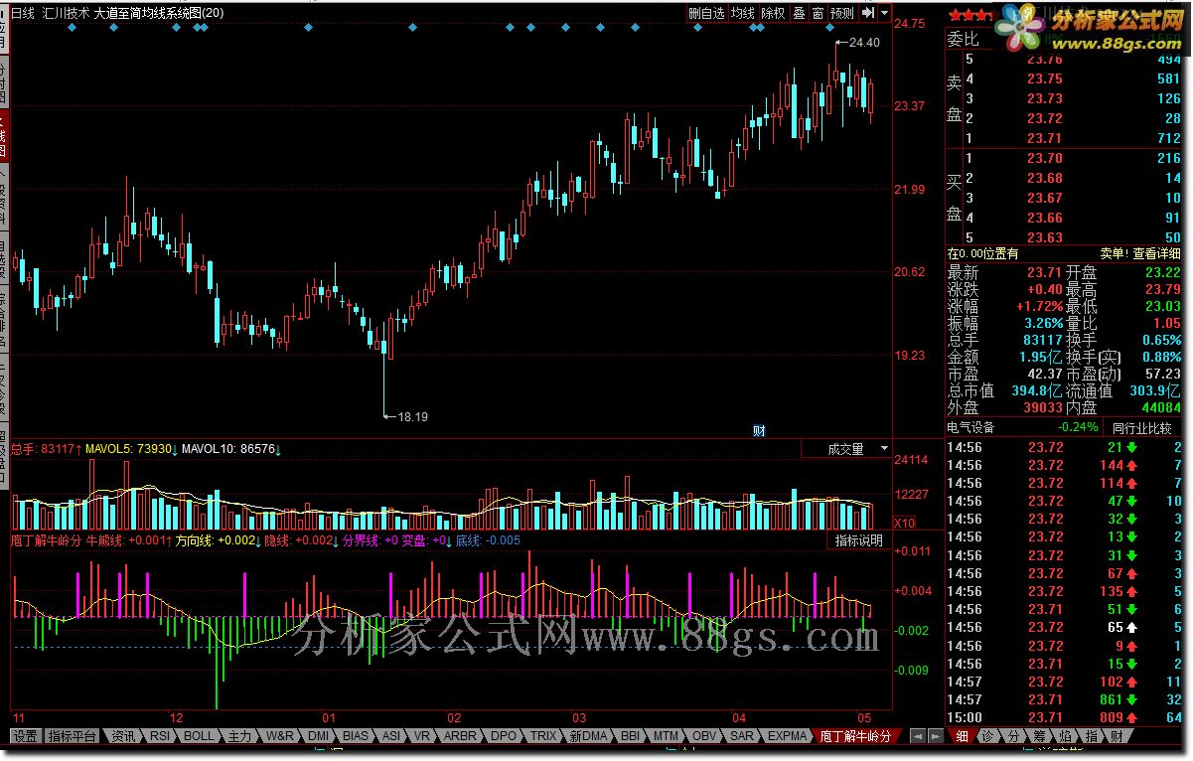Screen dimensions: 1193x761
Task: Click the sell-1 price 23.71
Action: point(1045,138)
